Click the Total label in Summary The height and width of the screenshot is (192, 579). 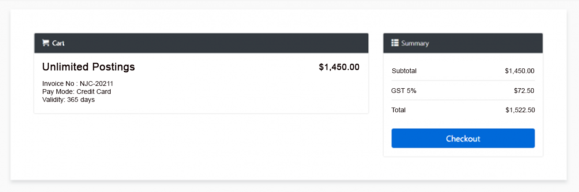[398, 110]
